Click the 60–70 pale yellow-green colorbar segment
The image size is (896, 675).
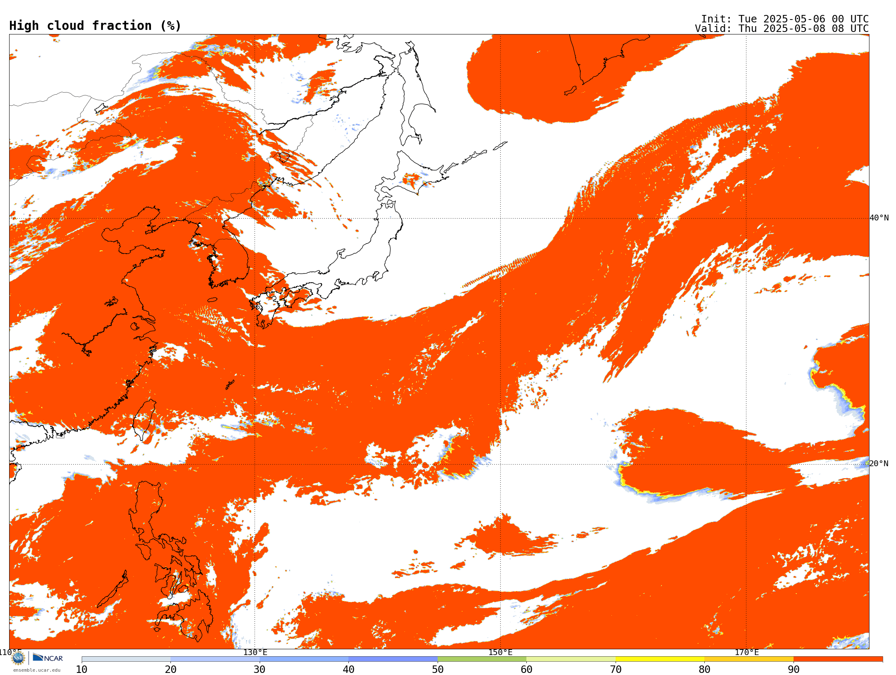[571, 659]
